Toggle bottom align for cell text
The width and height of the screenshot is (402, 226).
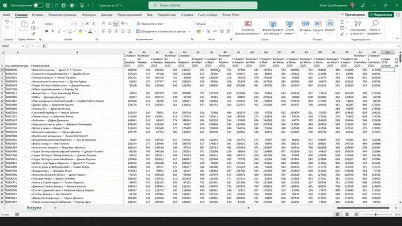click(116, 24)
